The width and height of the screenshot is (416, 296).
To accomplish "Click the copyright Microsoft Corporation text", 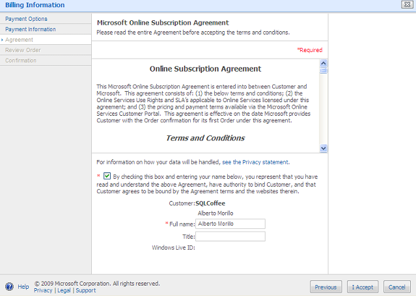I will pos(97,284).
